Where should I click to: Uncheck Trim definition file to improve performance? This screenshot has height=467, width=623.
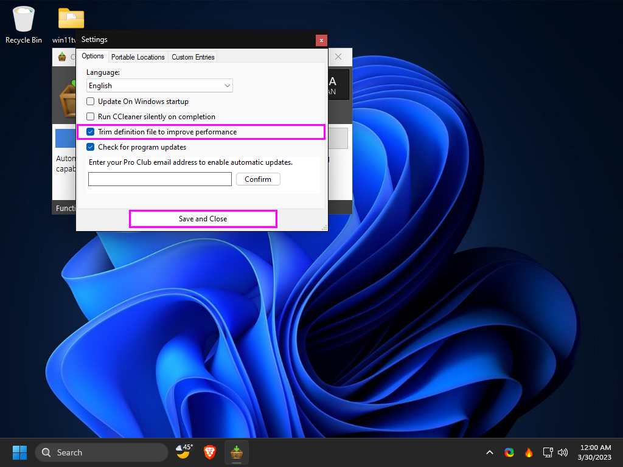pyautogui.click(x=91, y=132)
